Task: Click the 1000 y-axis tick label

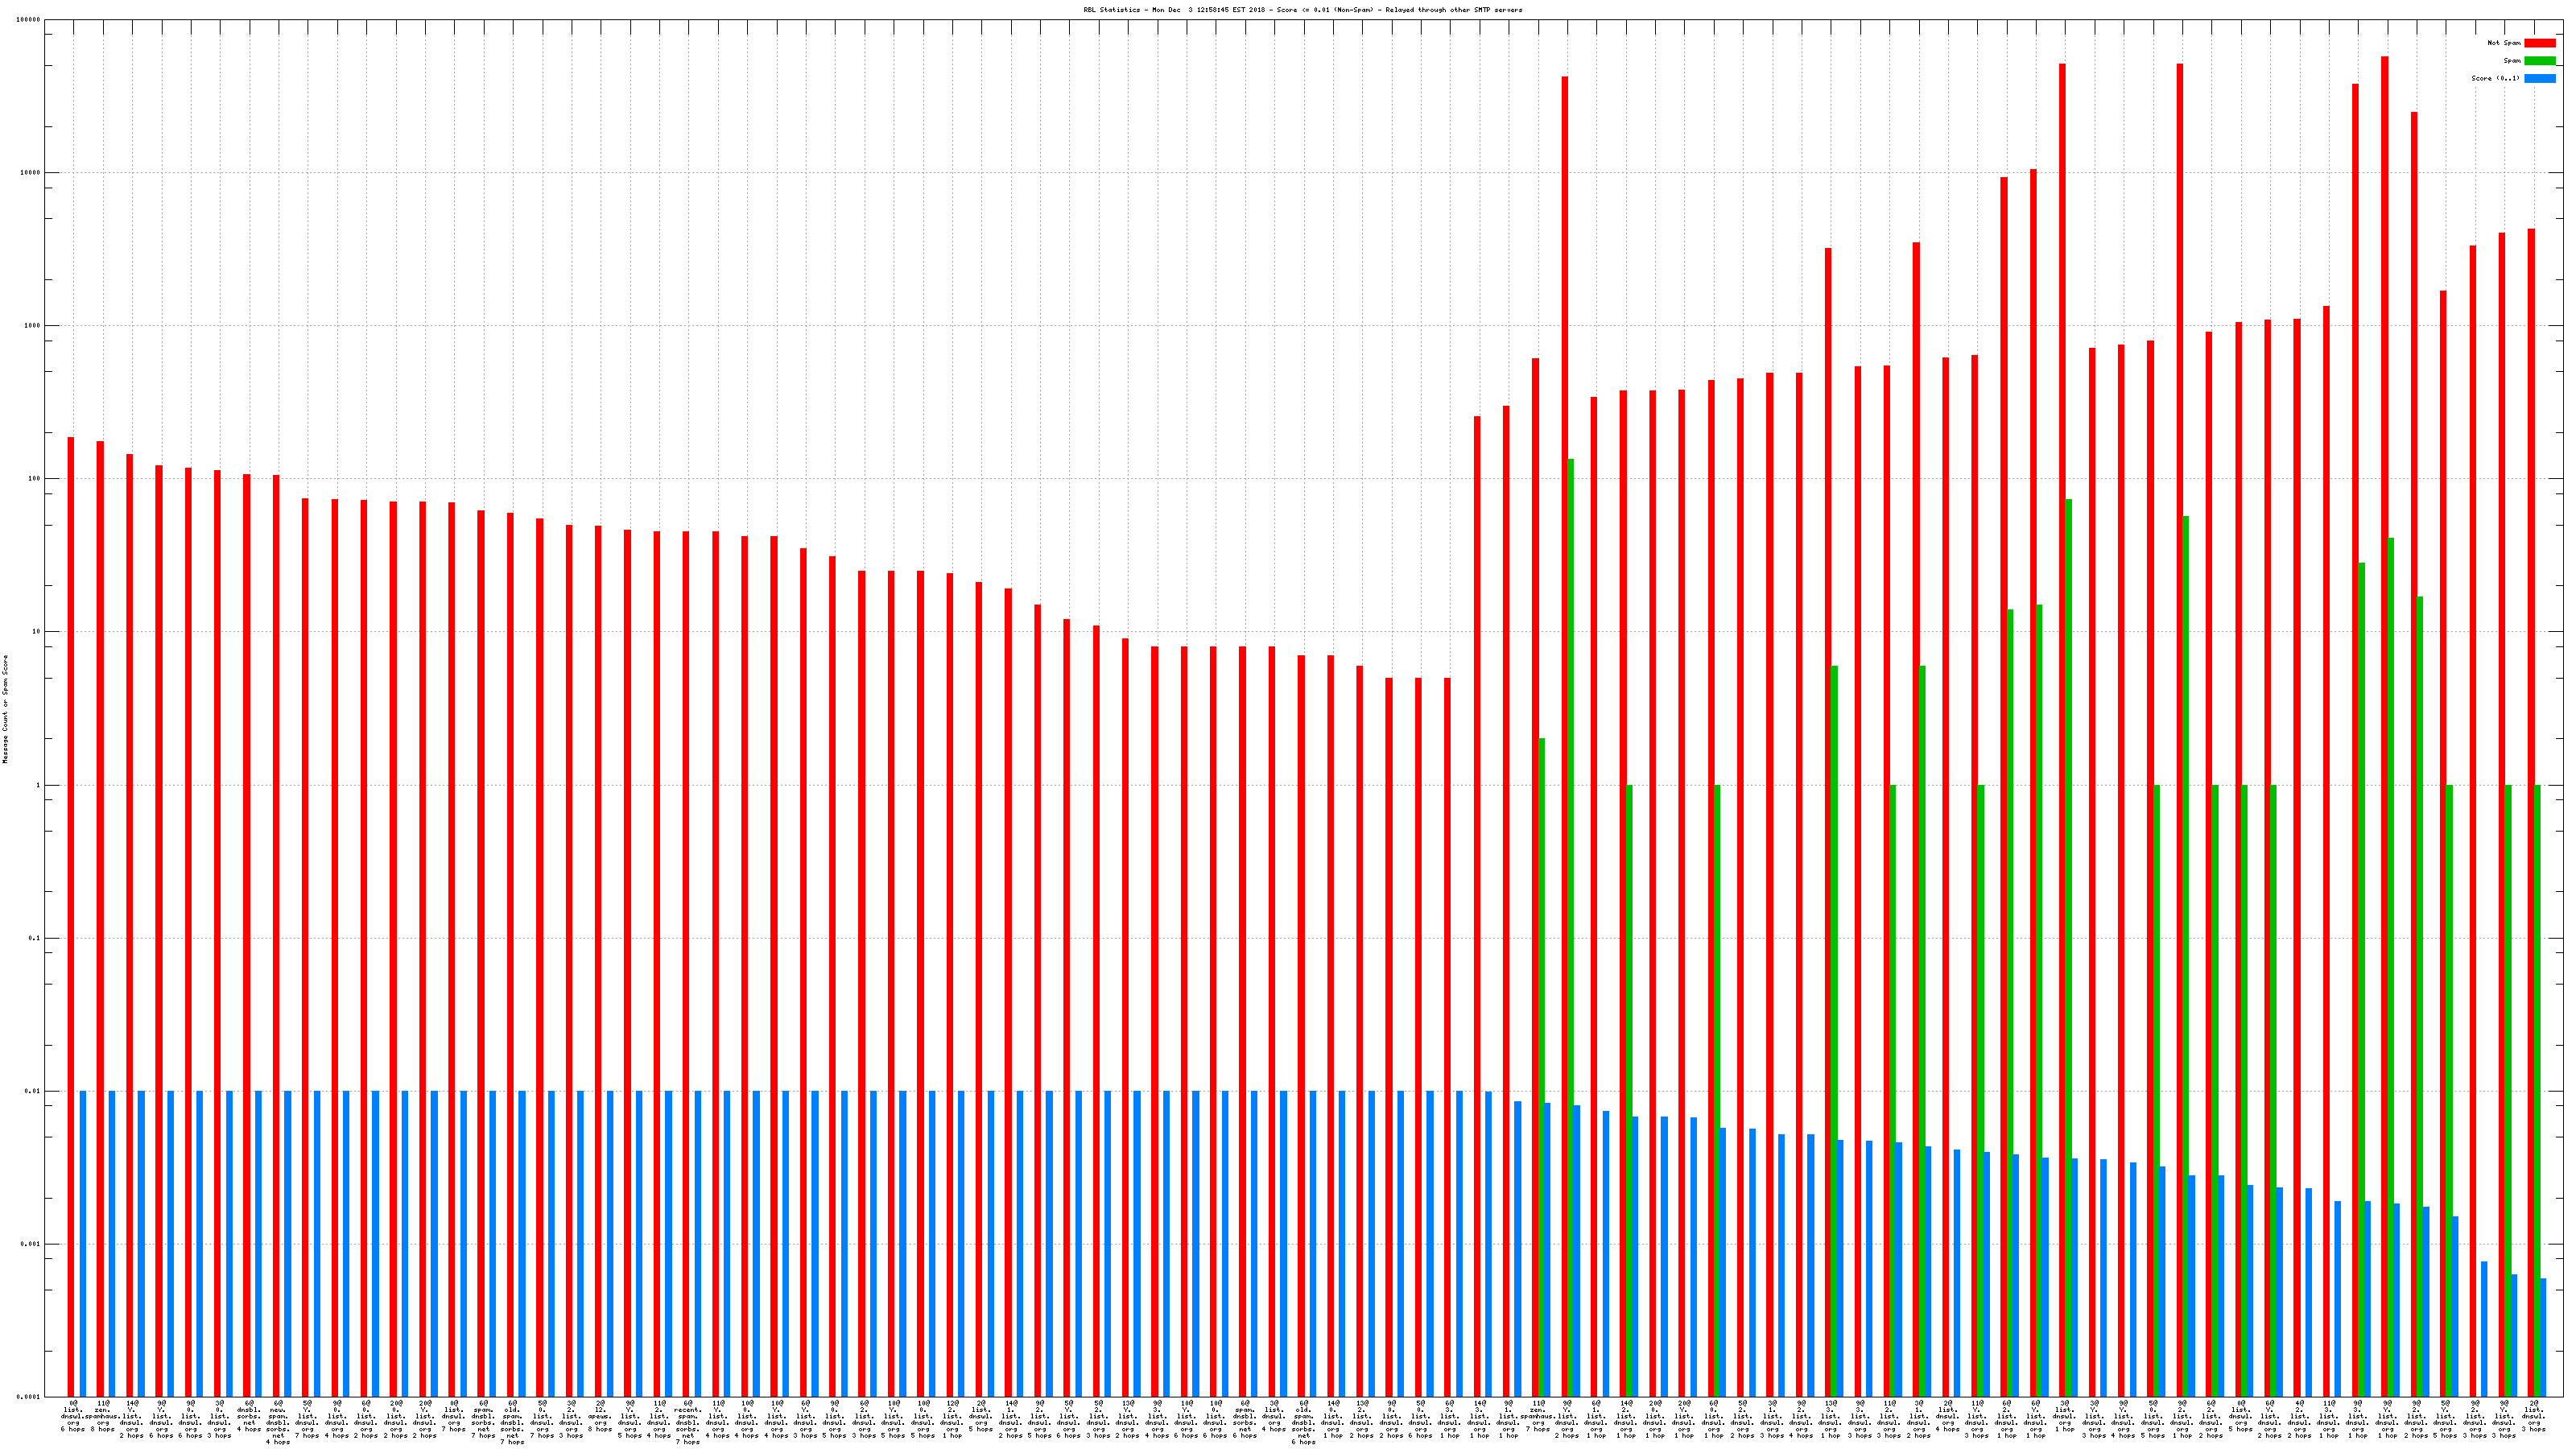Action: (33, 326)
